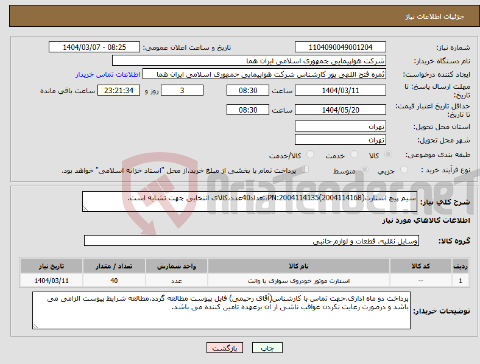The width and height of the screenshot is (480, 364).
Task: Click the اطلاعات کالاهای مورد نیاز heading
Action: pos(426,220)
